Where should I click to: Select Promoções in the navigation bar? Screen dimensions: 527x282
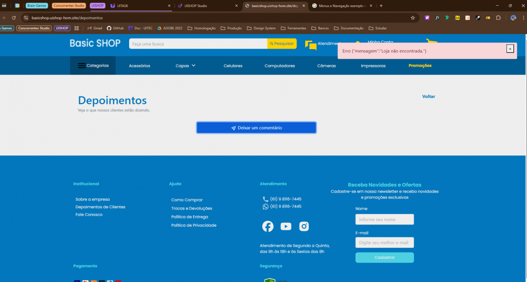(x=420, y=66)
